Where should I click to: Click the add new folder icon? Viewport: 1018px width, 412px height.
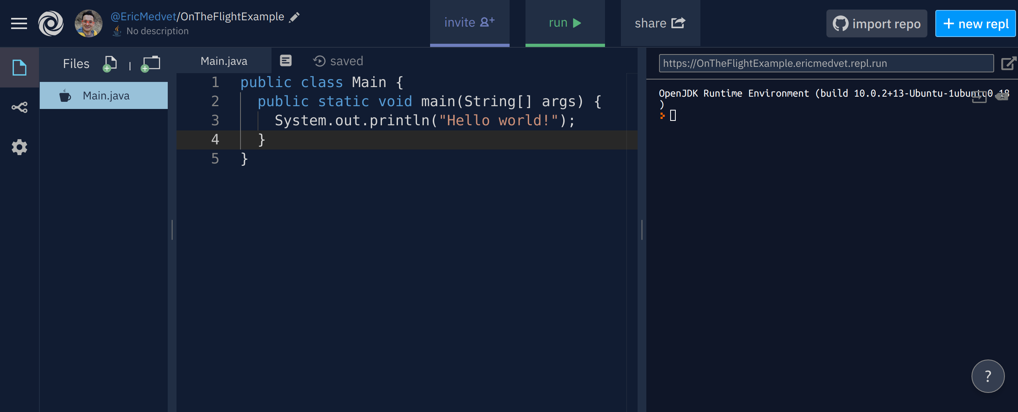150,63
